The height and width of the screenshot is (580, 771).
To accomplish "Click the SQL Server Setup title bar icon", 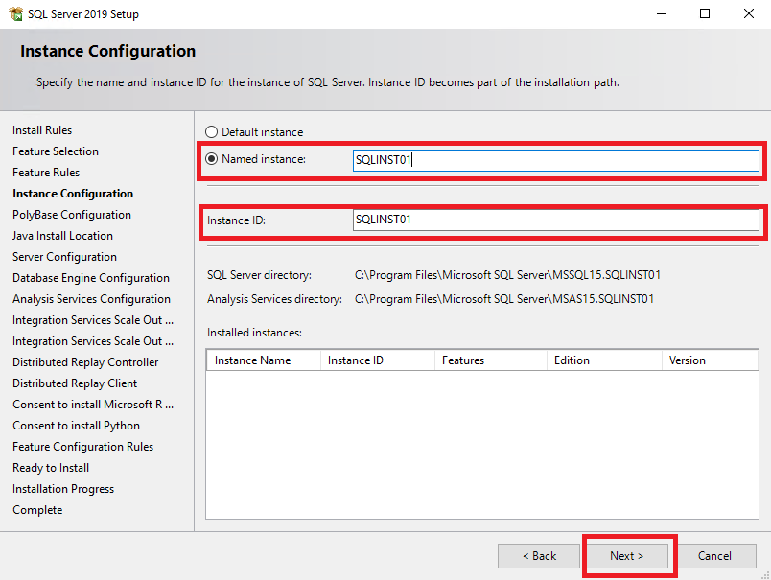I will (15, 13).
